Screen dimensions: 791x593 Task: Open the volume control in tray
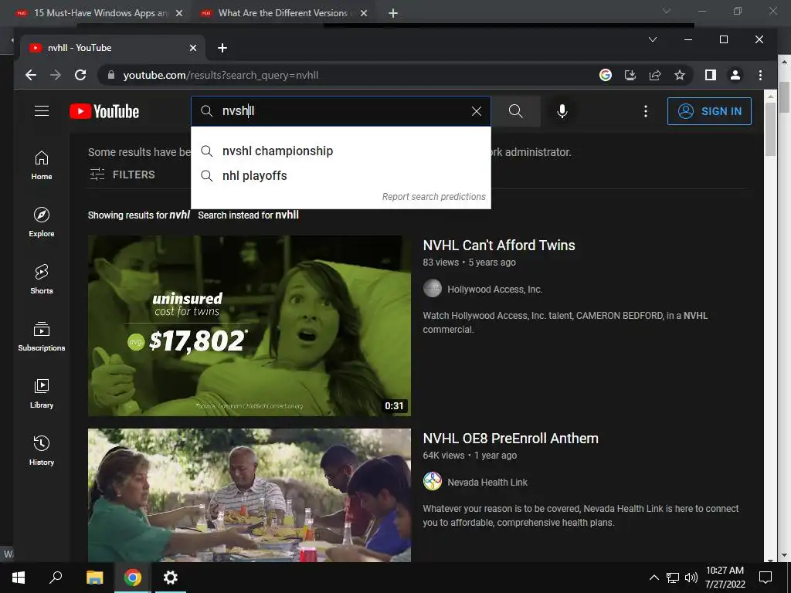[x=691, y=578]
